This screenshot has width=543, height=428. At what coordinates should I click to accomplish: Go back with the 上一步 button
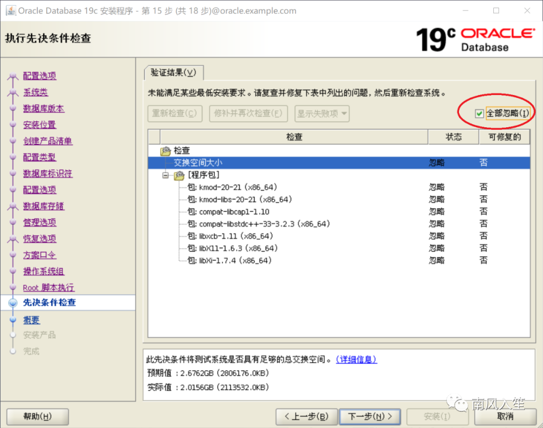[x=307, y=416]
